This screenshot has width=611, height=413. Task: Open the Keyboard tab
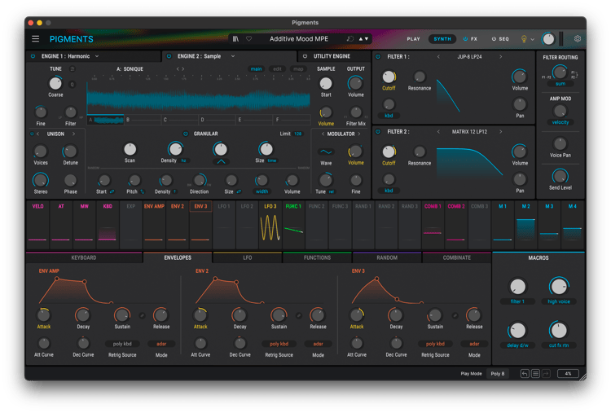pos(83,257)
